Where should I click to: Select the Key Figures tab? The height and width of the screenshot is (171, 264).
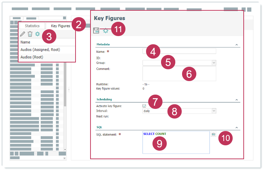tap(60, 26)
